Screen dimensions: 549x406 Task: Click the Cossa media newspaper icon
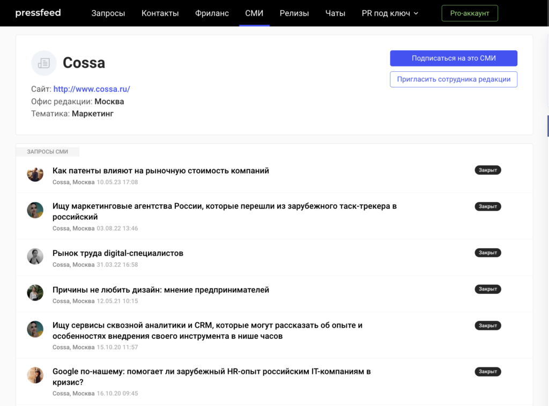[44, 63]
